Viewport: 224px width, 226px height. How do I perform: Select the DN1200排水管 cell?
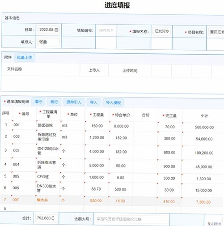48,151
